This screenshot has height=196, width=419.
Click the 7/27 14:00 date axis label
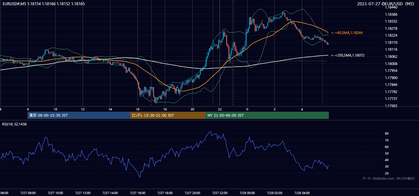tap(110, 193)
